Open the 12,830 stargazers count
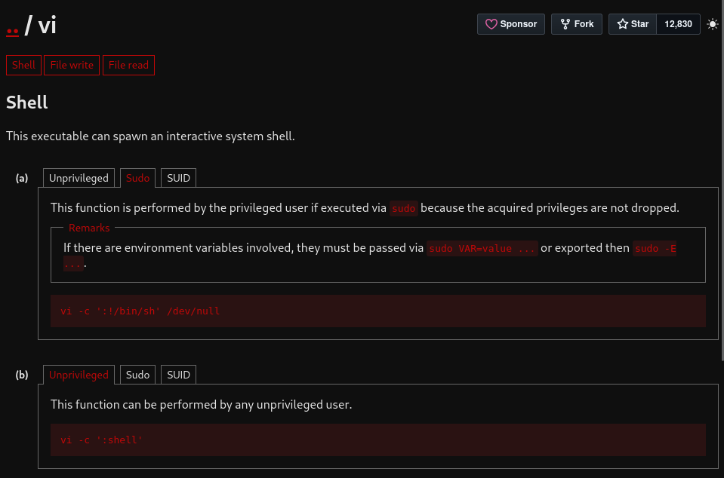Viewport: 724px width, 478px height. (x=678, y=24)
